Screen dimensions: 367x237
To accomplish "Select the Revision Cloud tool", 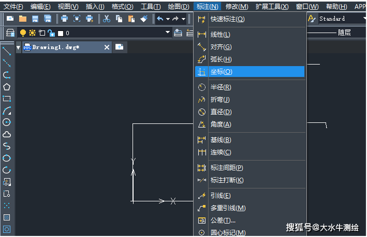I will pyautogui.click(x=7, y=135).
